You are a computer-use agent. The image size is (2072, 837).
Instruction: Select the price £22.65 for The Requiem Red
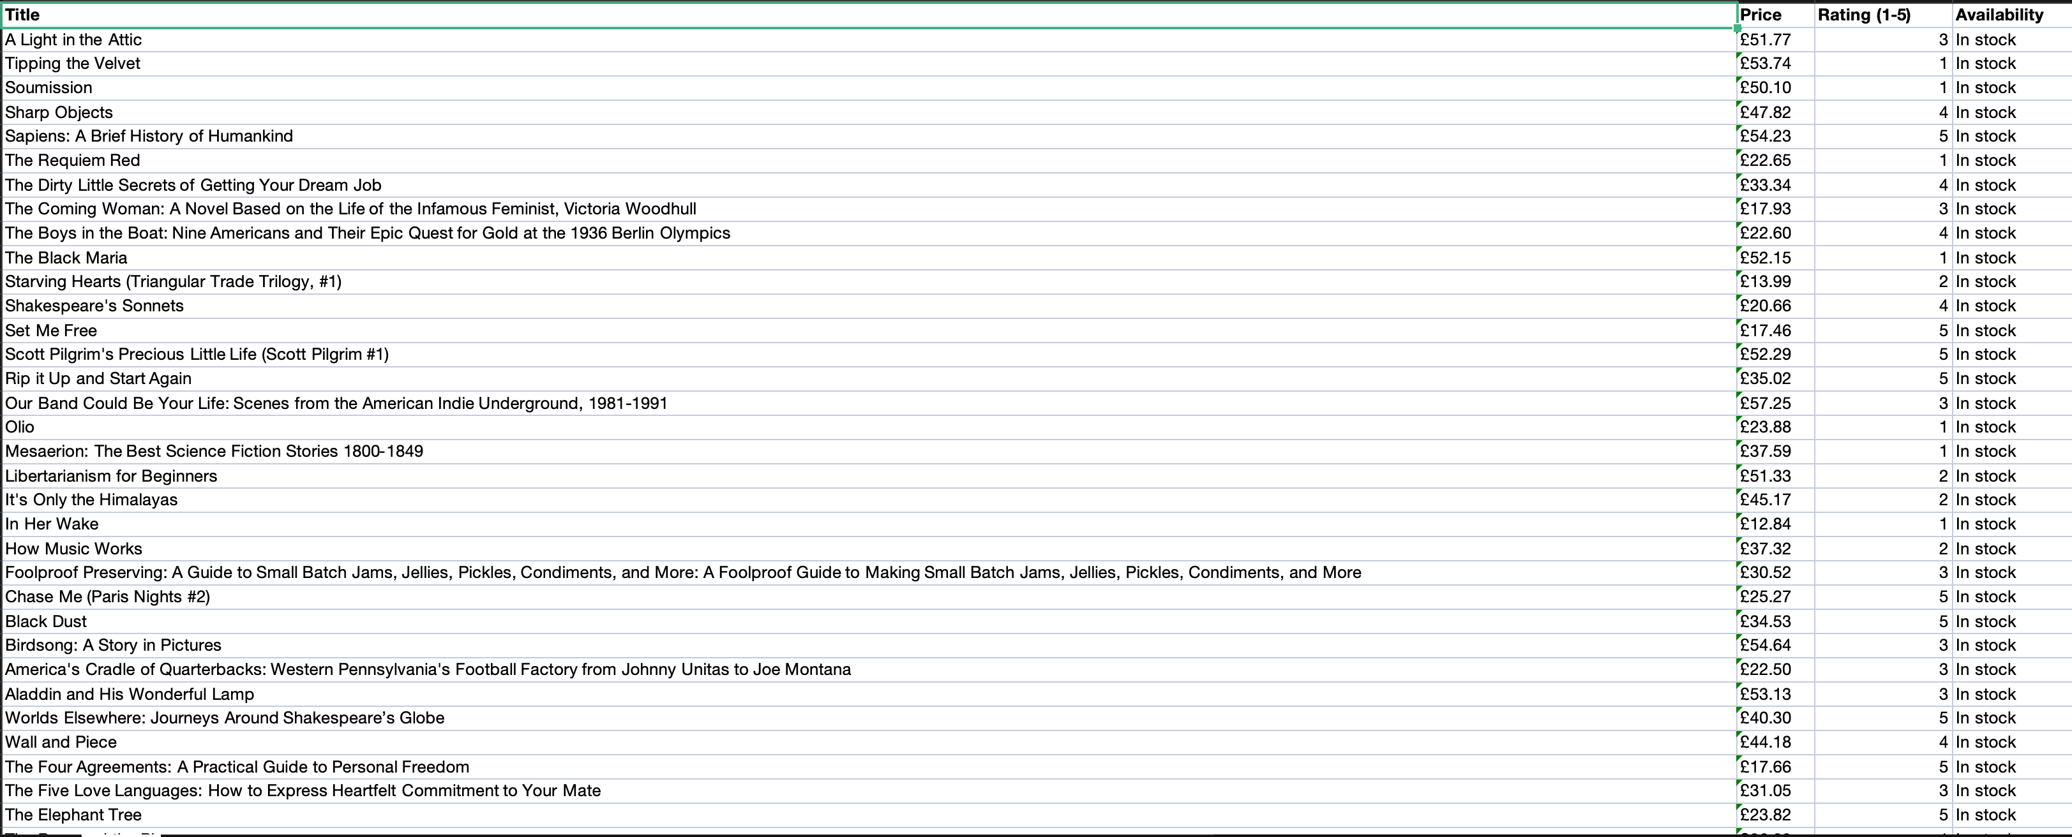[1775, 161]
